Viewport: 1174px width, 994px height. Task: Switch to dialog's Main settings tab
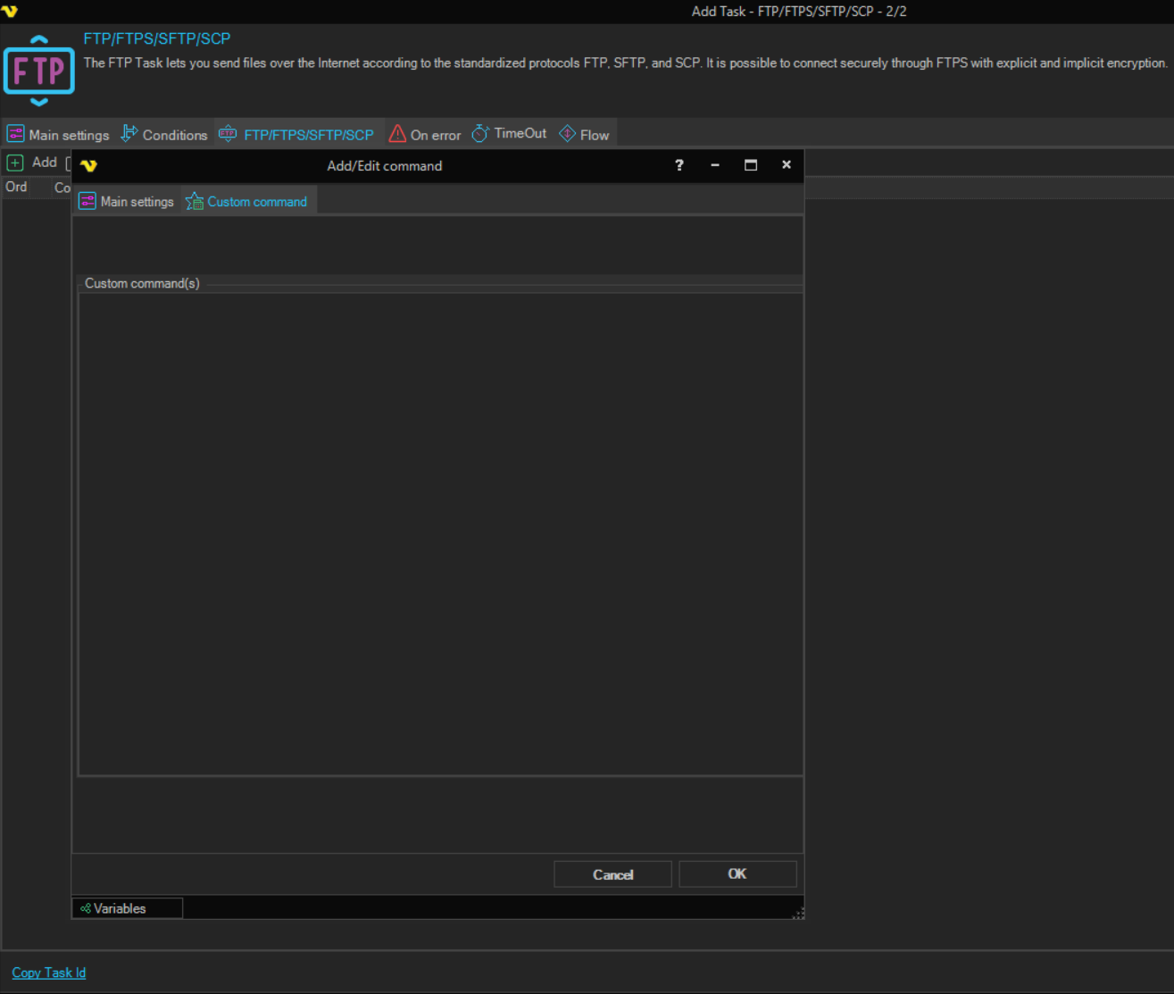coord(127,202)
